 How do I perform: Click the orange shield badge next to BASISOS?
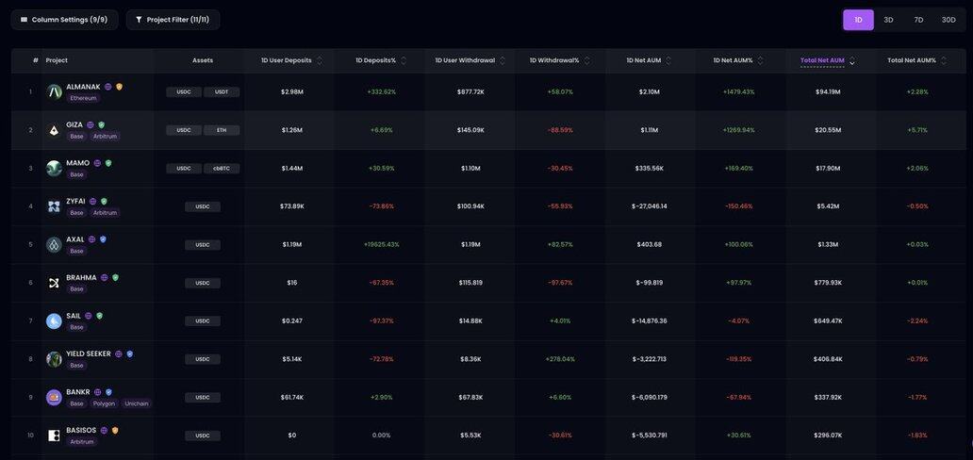pos(116,431)
